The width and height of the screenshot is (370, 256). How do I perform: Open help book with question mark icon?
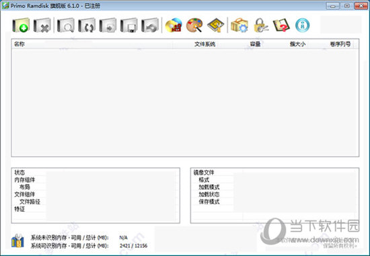281,26
